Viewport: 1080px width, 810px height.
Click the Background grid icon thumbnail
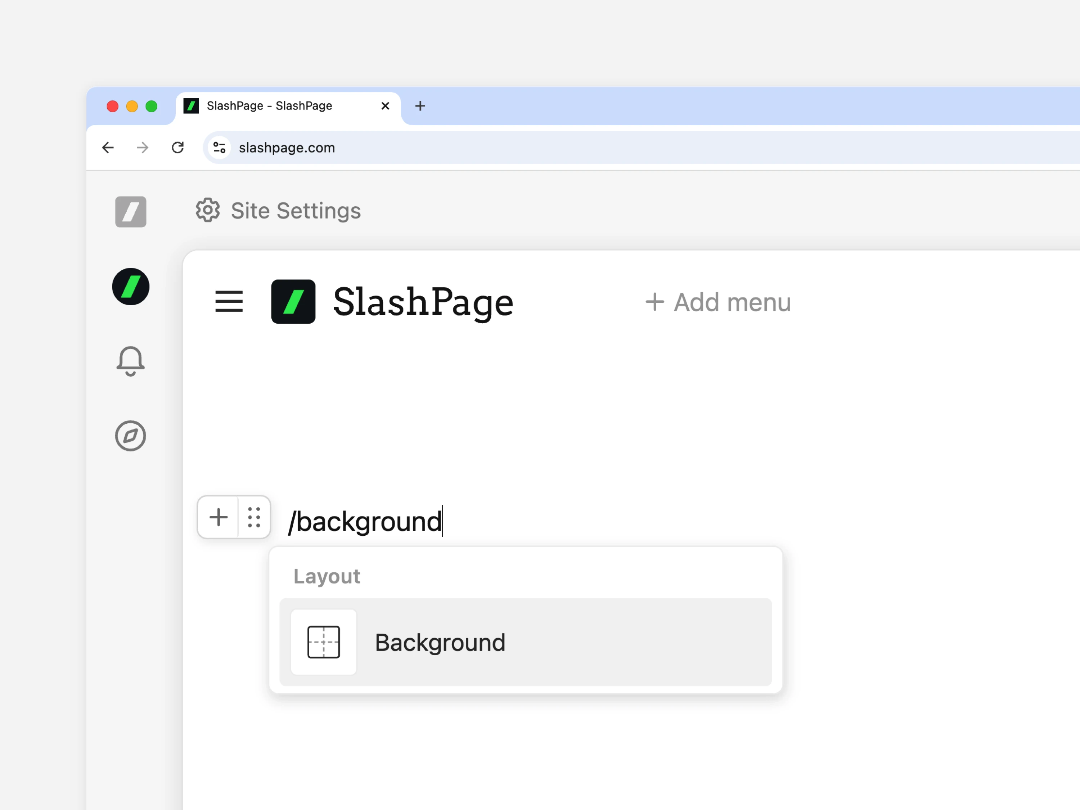(324, 642)
